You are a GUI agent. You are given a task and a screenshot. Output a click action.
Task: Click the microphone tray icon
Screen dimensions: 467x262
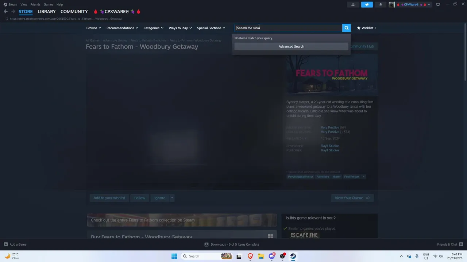[417, 256]
